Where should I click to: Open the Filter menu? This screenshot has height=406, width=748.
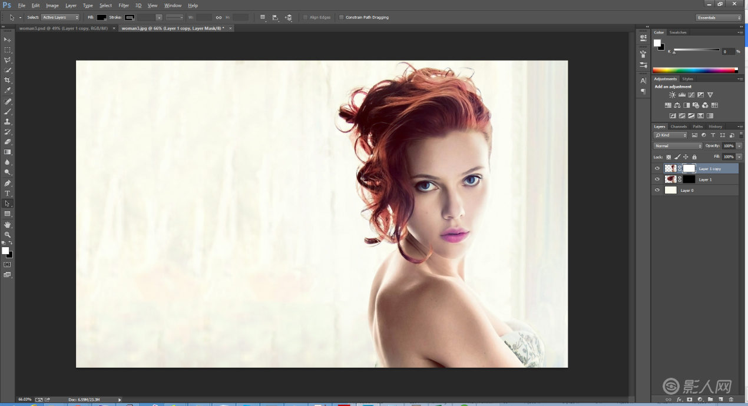coord(124,5)
